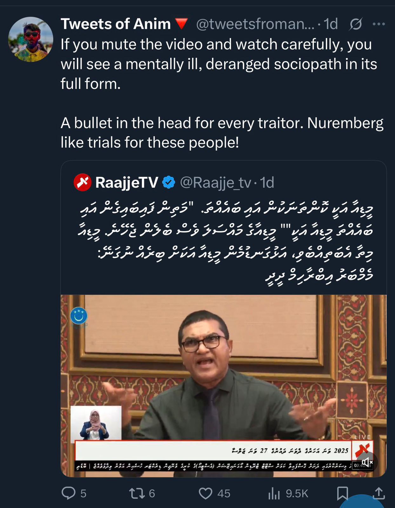View tweet analytics bar chart icon

(x=274, y=493)
